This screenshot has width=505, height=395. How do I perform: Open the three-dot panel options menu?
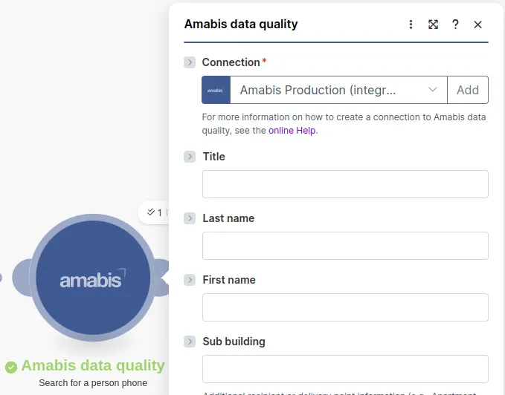click(x=411, y=25)
